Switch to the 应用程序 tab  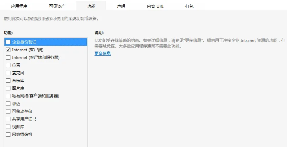click(19, 6)
